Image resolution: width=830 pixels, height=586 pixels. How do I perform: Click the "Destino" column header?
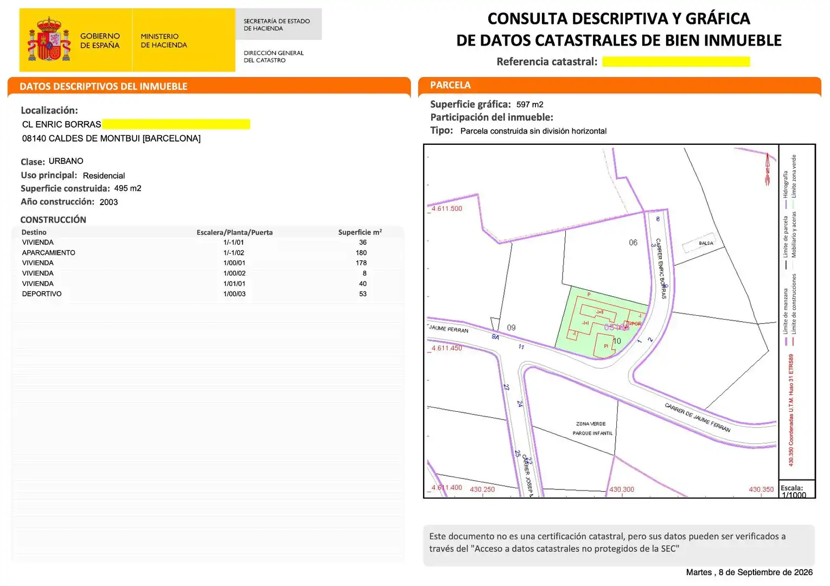pyautogui.click(x=34, y=232)
